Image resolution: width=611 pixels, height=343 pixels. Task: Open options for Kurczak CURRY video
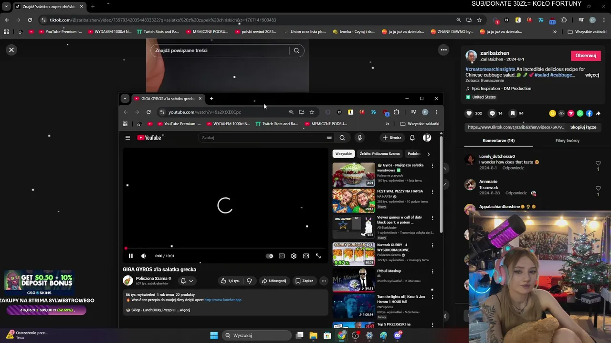[432, 245]
